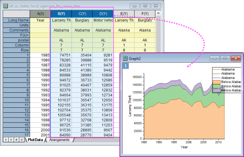Click the F(x)= row label

[x=17, y=35]
